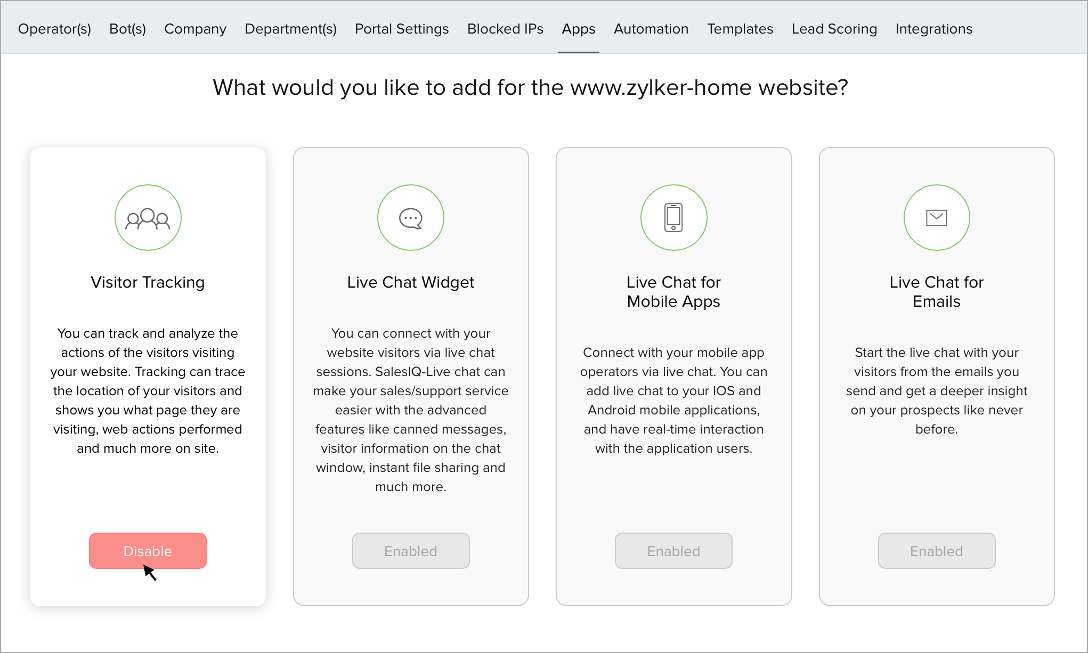
Task: Select the Blocked IPs menu item
Action: (505, 29)
